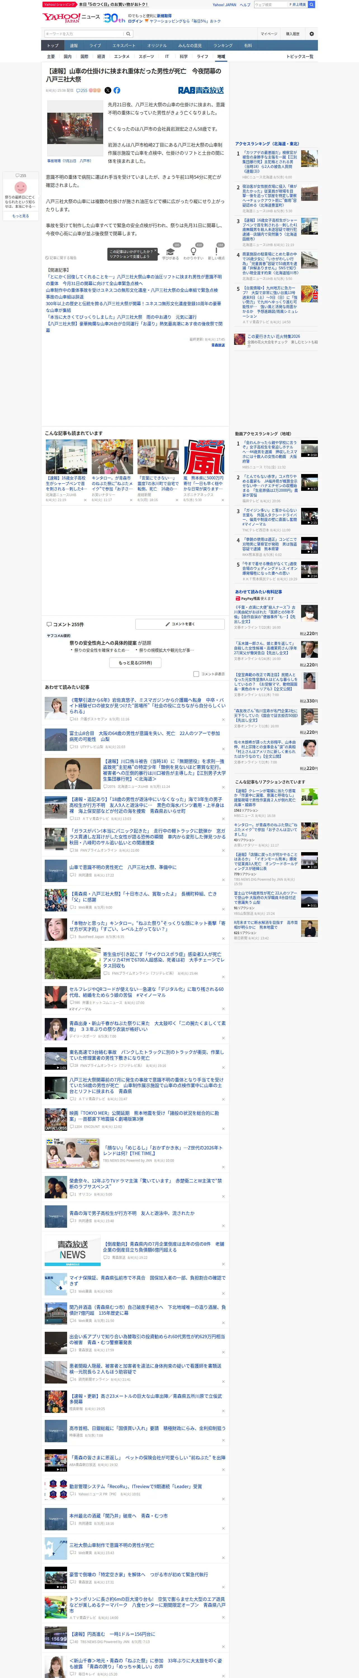359x1678 pixels.
Task: Open the Yahoo! JAPAN News logo
Action: tap(71, 18)
